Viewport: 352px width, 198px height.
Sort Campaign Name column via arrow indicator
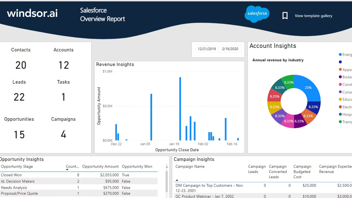click(x=177, y=180)
